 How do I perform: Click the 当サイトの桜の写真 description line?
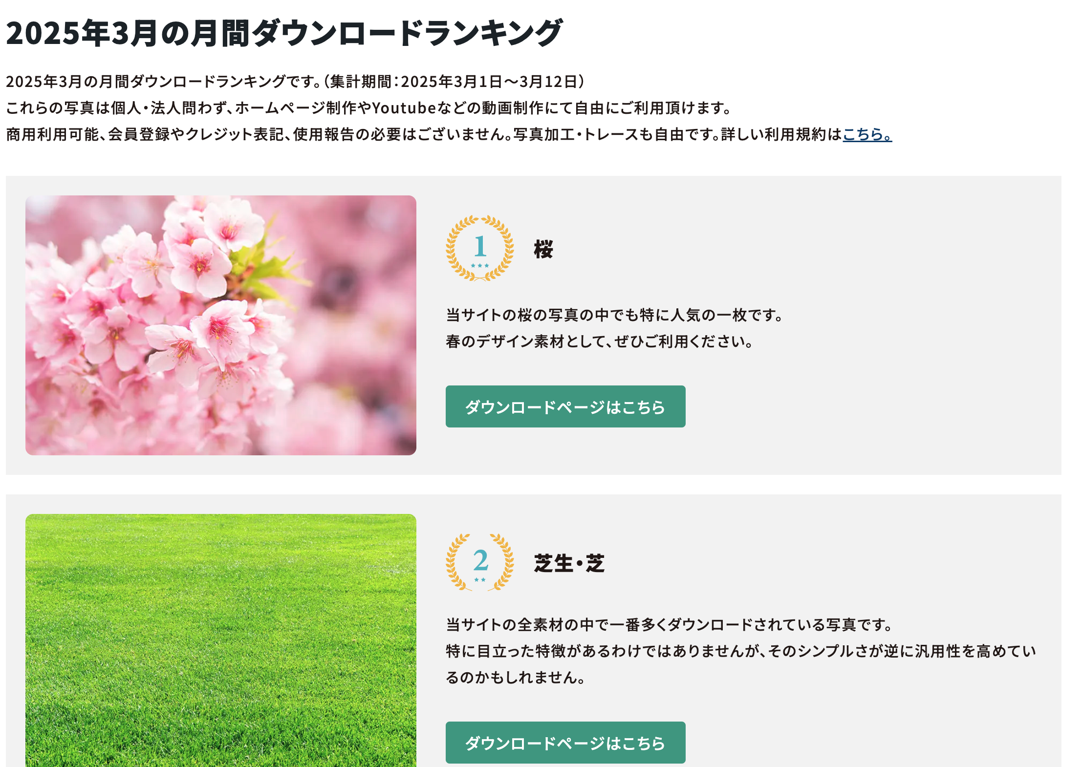[614, 315]
